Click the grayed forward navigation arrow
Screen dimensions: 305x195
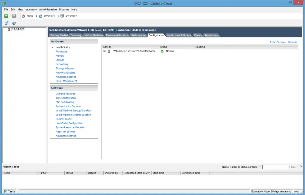click(14, 16)
